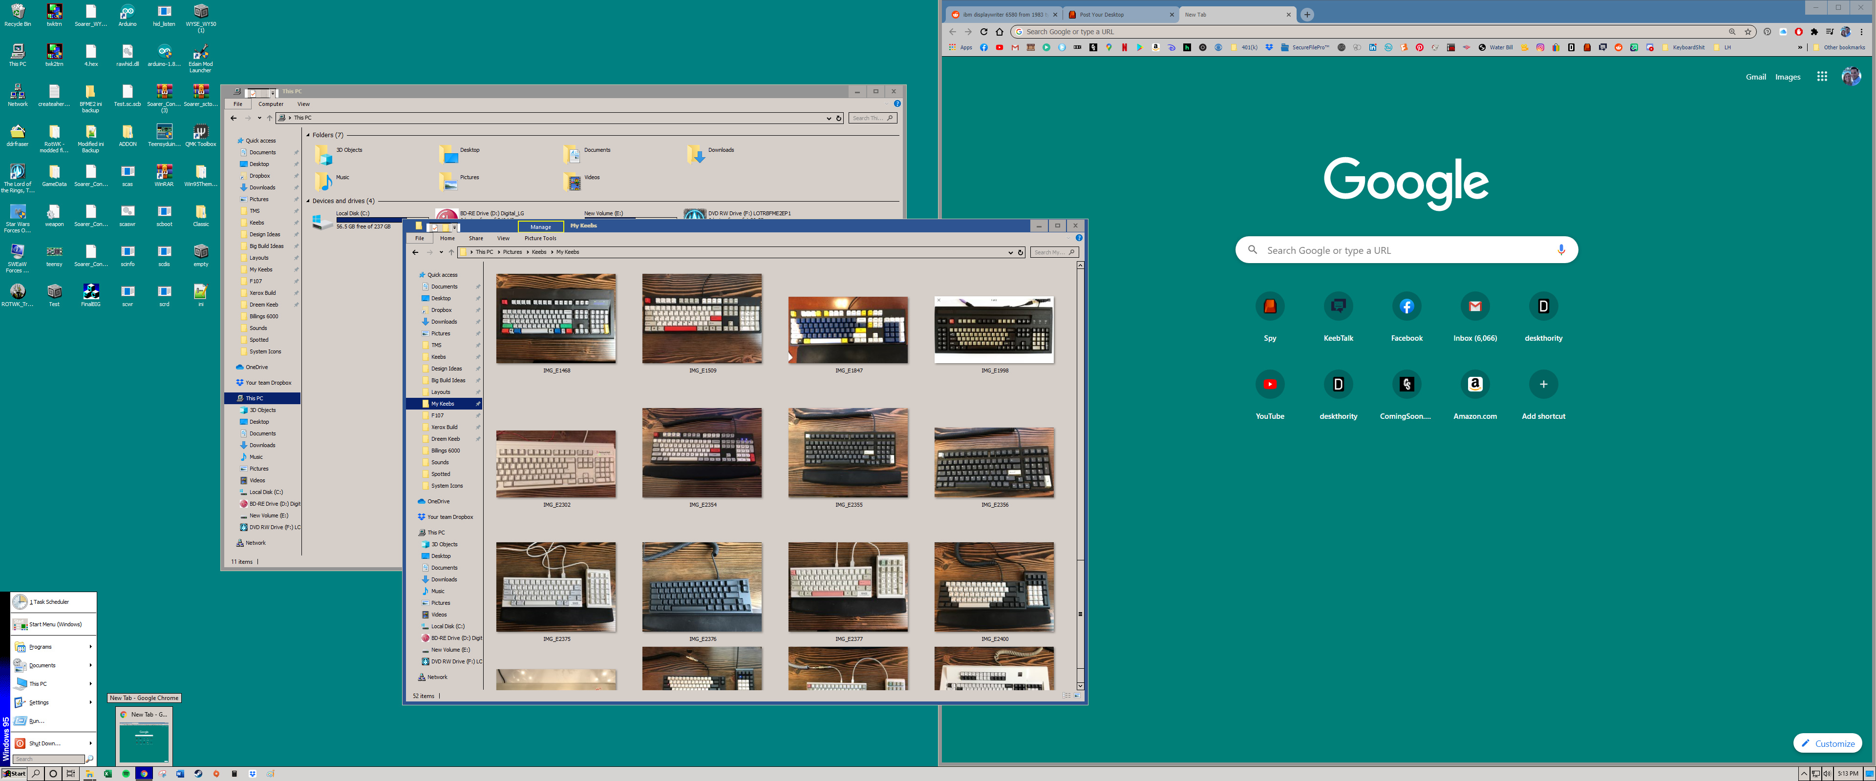This screenshot has height=781, width=1876.
Task: Click the Customize button
Action: tap(1827, 743)
